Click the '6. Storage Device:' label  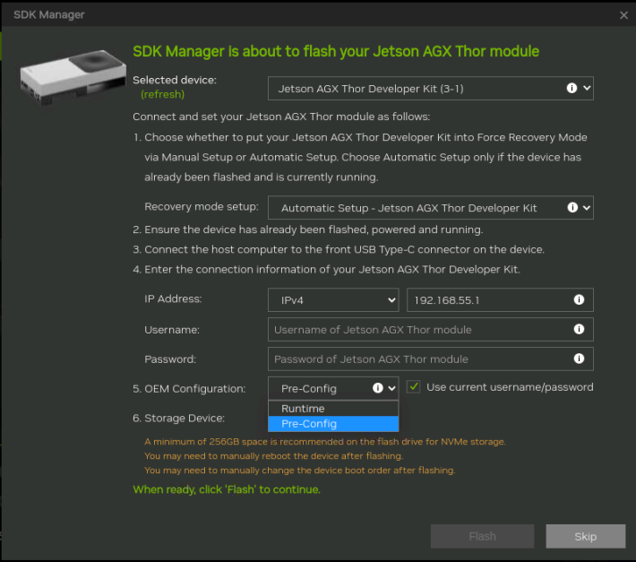[179, 418]
